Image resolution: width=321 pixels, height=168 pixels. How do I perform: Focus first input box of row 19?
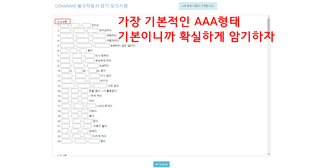[x=65, y=116]
